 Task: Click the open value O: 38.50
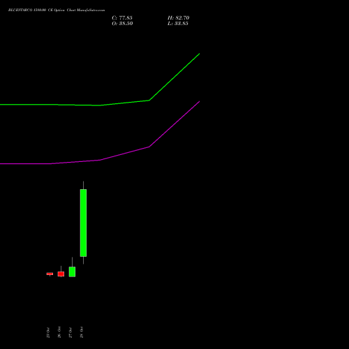pos(122,24)
